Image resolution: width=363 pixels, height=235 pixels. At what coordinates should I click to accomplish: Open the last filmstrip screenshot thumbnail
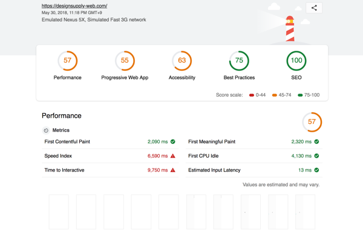click(305, 212)
